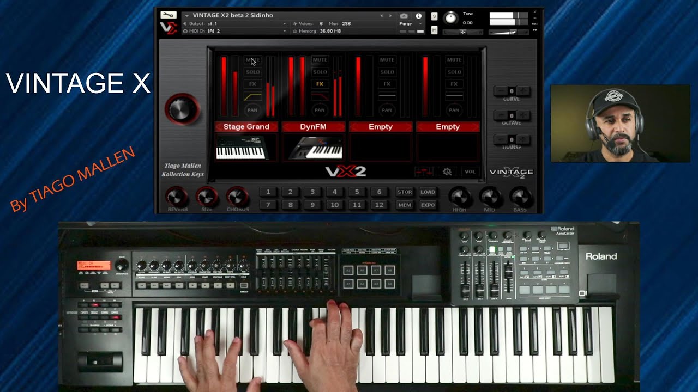Click the VX logo in Kontakt header

click(168, 28)
